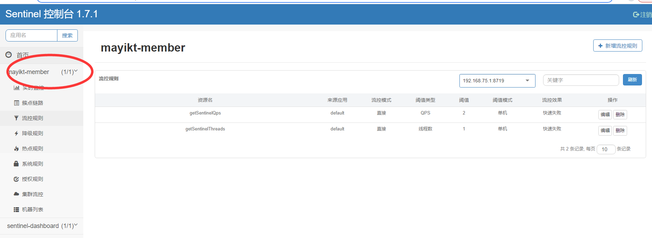The height and width of the screenshot is (238, 652).
Task: Edit the getSentinelQps rule
Action: [x=605, y=115]
